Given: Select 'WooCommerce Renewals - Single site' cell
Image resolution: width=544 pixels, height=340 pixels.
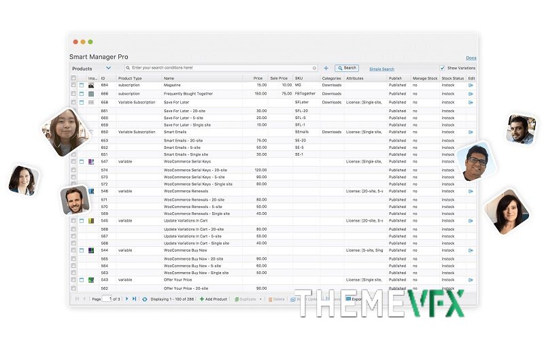Looking at the screenshot, I should click(x=197, y=214).
